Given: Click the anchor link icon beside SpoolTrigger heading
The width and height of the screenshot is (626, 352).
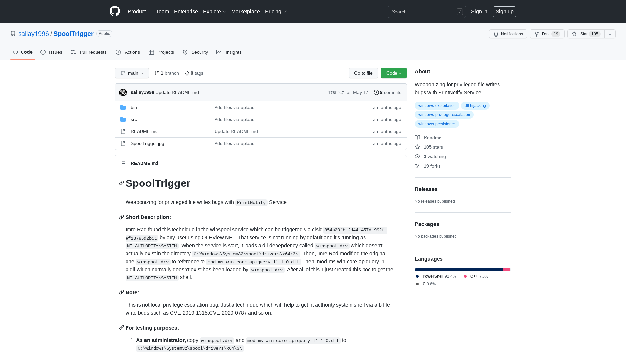Looking at the screenshot, I should click(122, 183).
